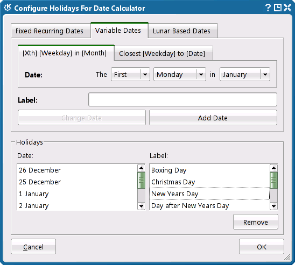Screen dimensions: 295x265
Task: Click down arrow of Label list scrollbar
Action: pyautogui.click(x=273, y=206)
